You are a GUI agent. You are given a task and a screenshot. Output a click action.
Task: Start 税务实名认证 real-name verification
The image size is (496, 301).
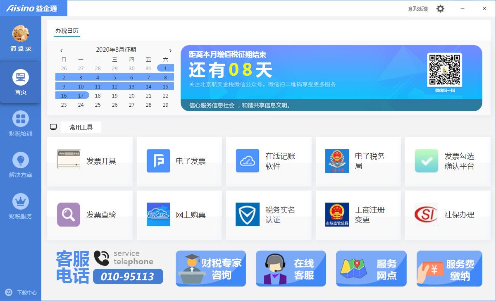(x=269, y=215)
